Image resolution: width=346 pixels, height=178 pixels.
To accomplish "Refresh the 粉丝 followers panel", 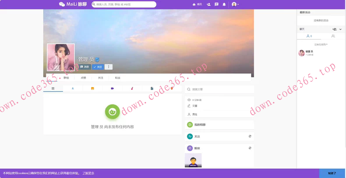I will 250,148.
